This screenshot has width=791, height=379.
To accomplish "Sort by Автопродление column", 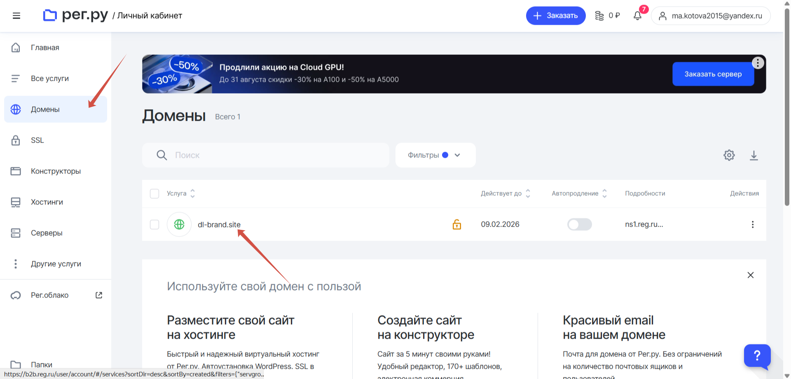I will [579, 194].
